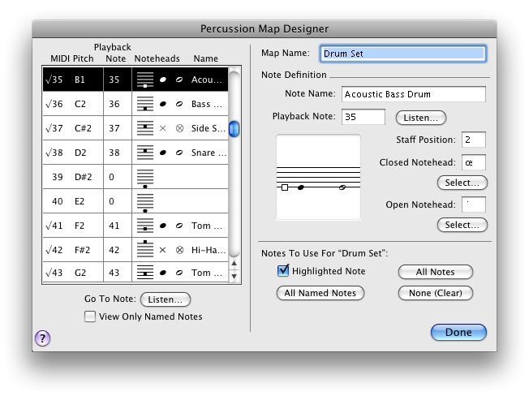Click the Staff Position field
Image resolution: width=529 pixels, height=396 pixels.
point(474,140)
